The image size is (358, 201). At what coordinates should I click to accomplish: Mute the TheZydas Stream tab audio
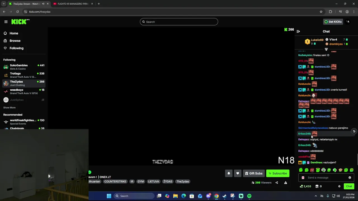(x=43, y=4)
